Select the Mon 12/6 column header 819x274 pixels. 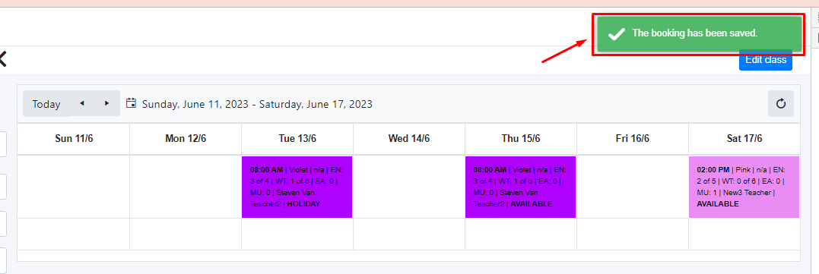pos(186,139)
